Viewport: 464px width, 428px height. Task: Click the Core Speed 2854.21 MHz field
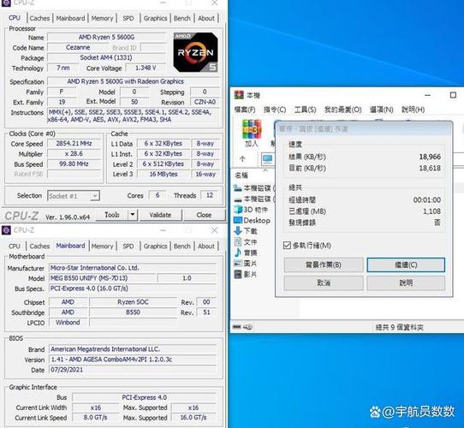(74, 144)
